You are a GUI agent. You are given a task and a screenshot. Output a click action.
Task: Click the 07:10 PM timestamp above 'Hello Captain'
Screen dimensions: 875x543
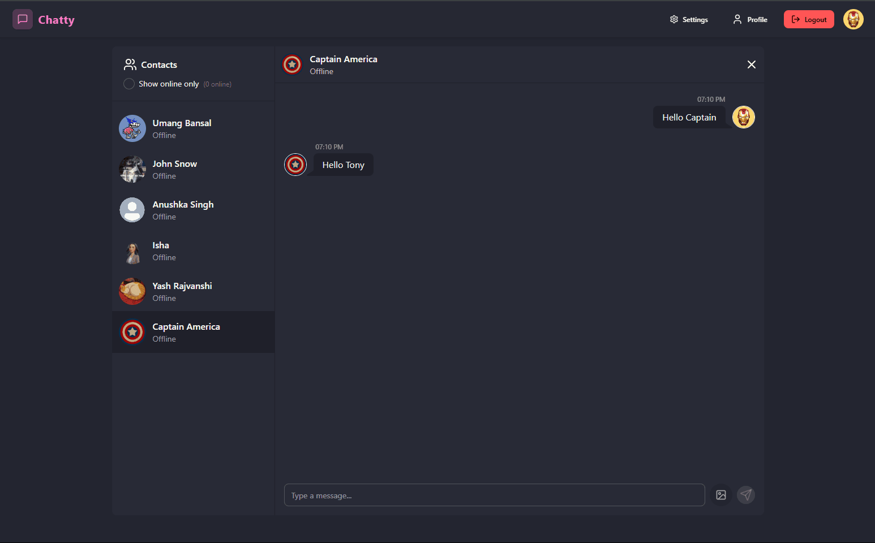pyautogui.click(x=711, y=100)
